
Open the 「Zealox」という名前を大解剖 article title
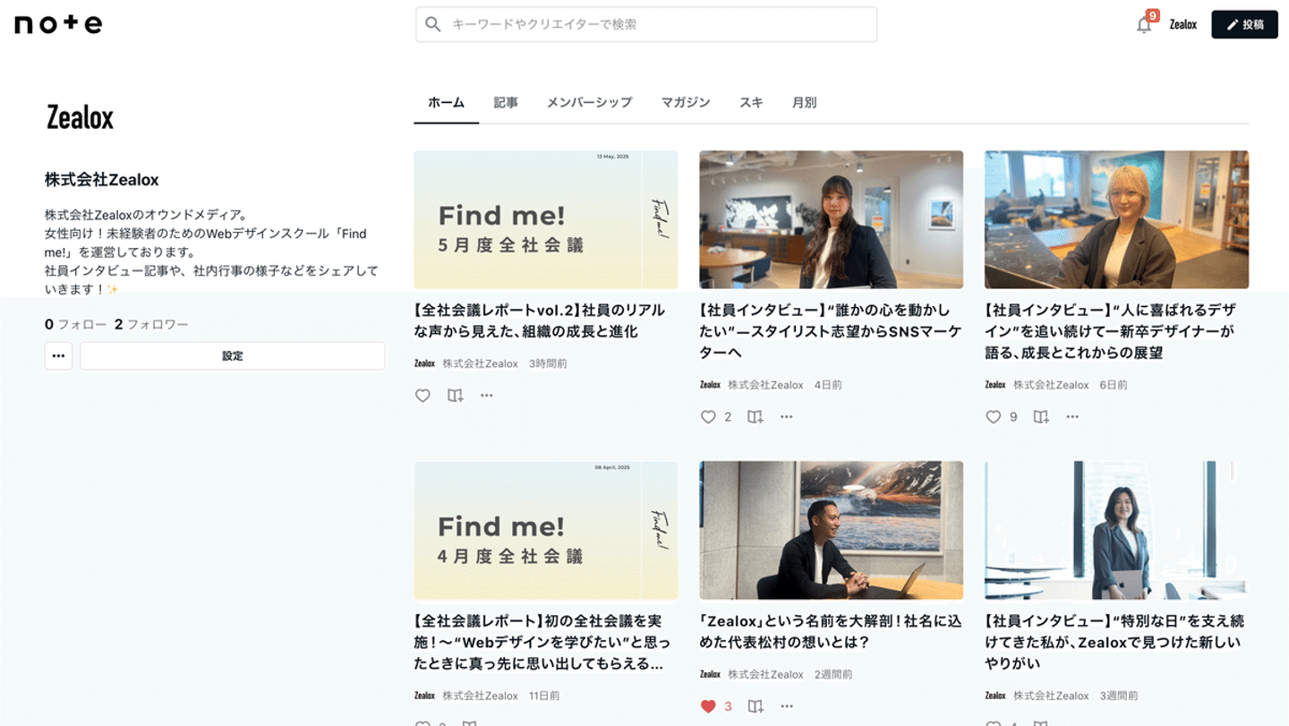(x=831, y=631)
